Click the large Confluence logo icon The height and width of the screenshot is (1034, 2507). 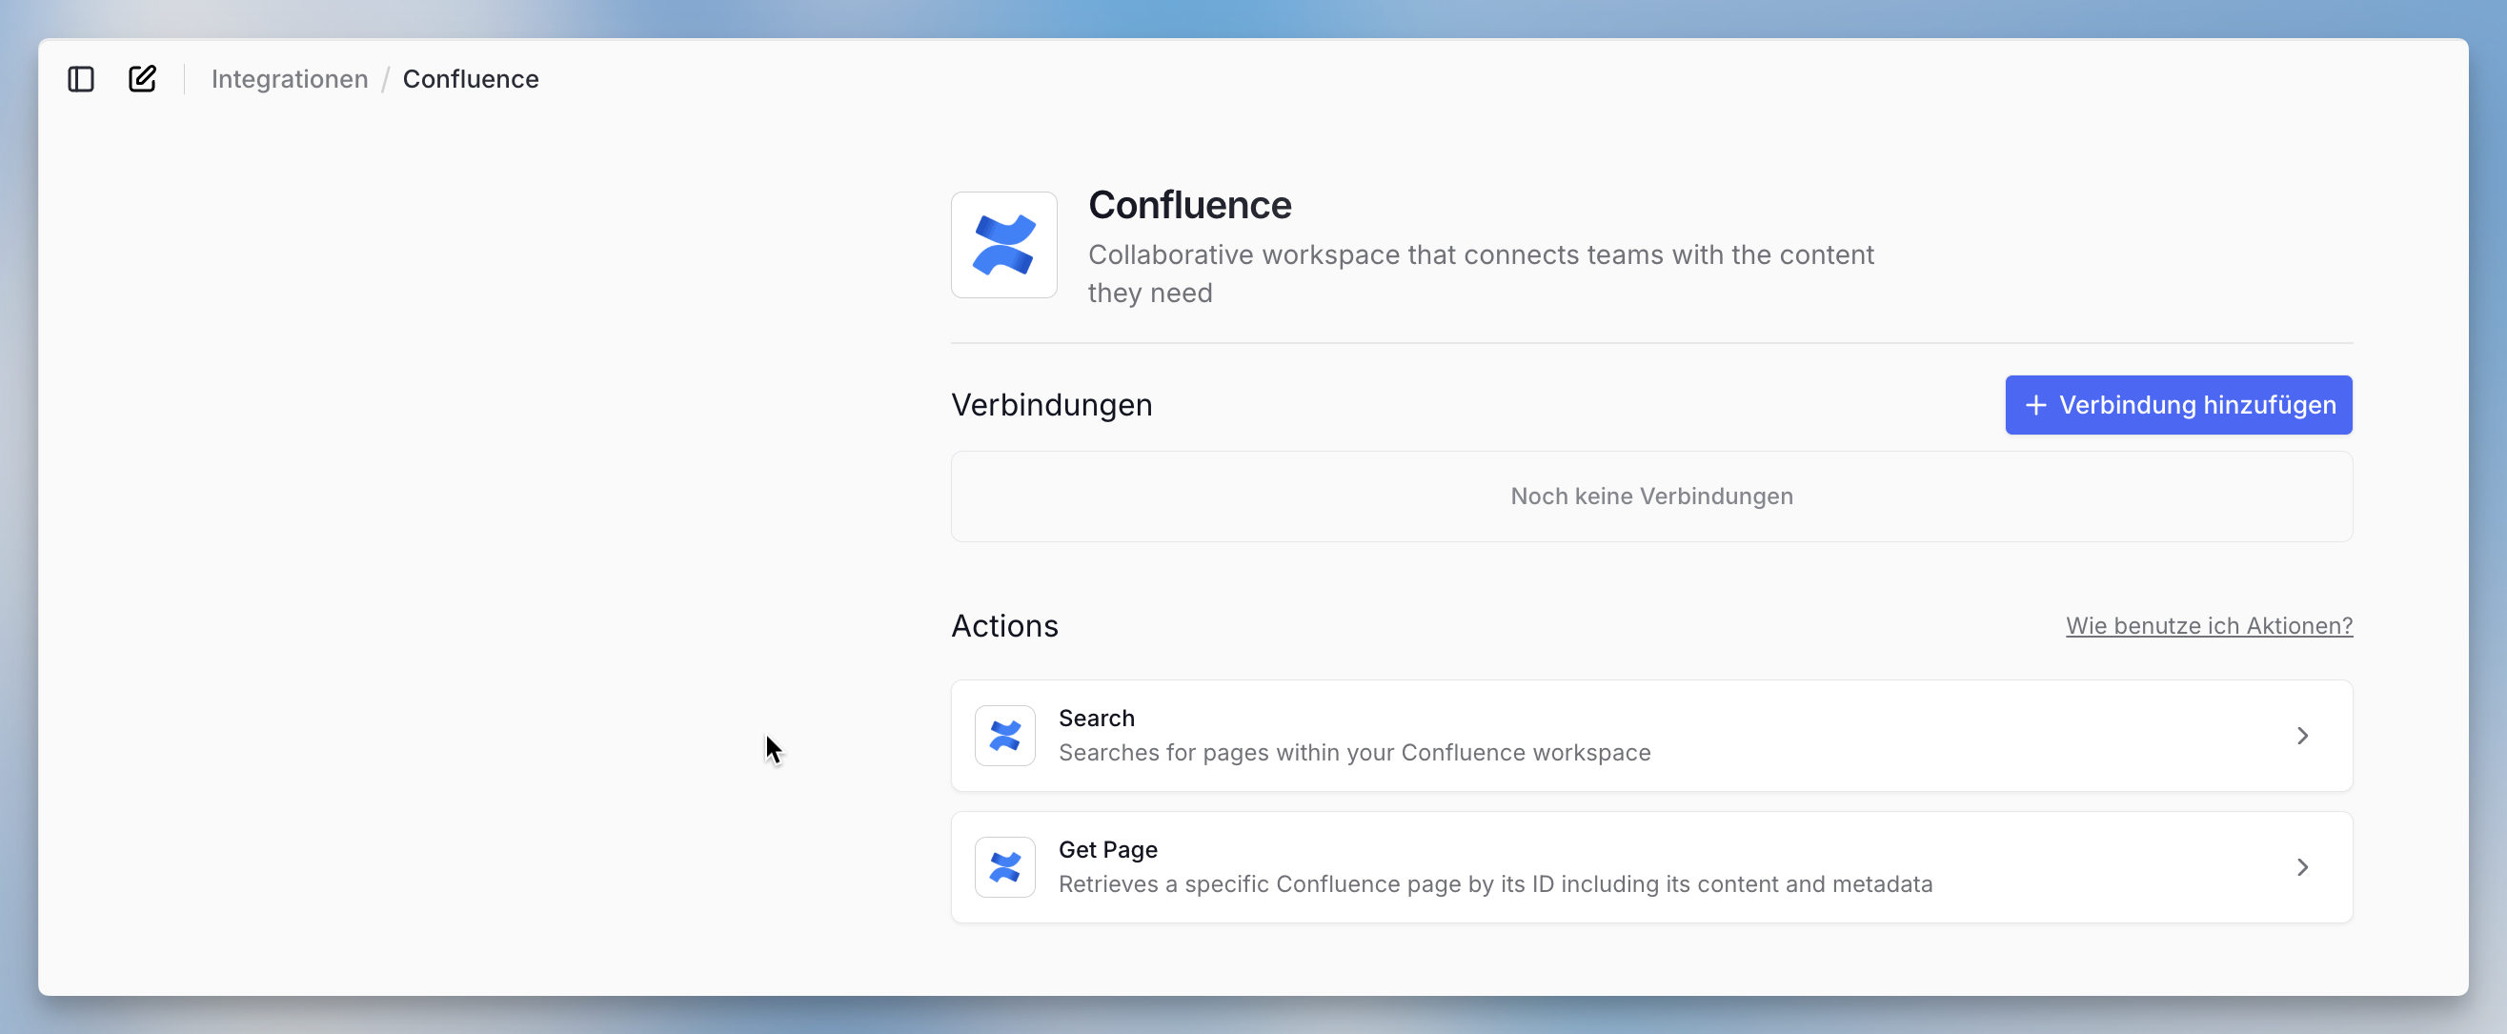point(1003,244)
